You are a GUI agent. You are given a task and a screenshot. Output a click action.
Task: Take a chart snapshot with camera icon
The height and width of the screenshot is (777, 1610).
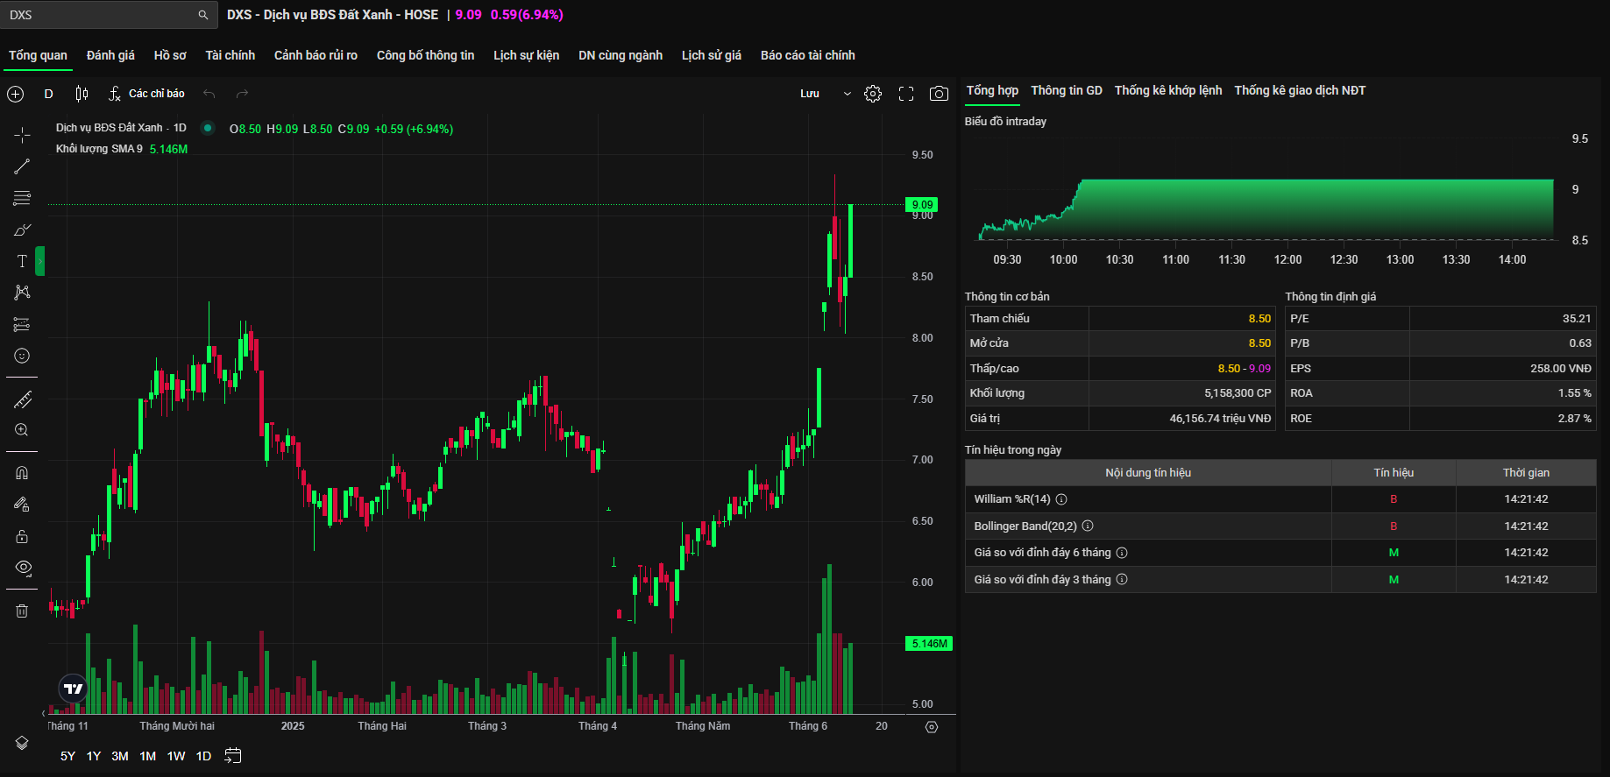(939, 94)
